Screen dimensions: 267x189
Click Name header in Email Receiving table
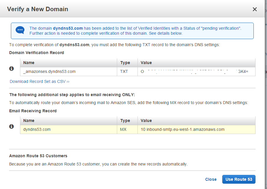[x=29, y=121]
